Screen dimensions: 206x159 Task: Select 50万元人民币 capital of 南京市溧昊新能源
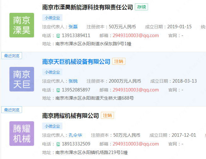(122, 27)
